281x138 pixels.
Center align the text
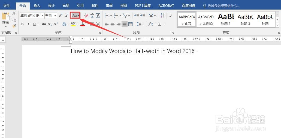[x=113, y=24]
